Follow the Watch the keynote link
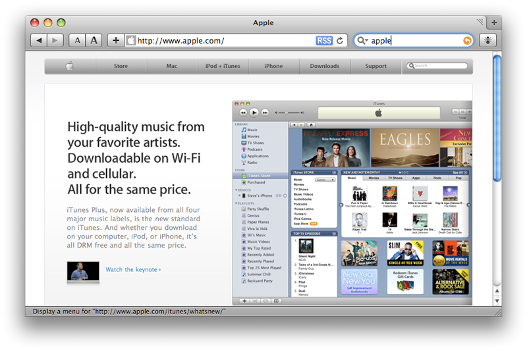527x351 pixels. 133,269
